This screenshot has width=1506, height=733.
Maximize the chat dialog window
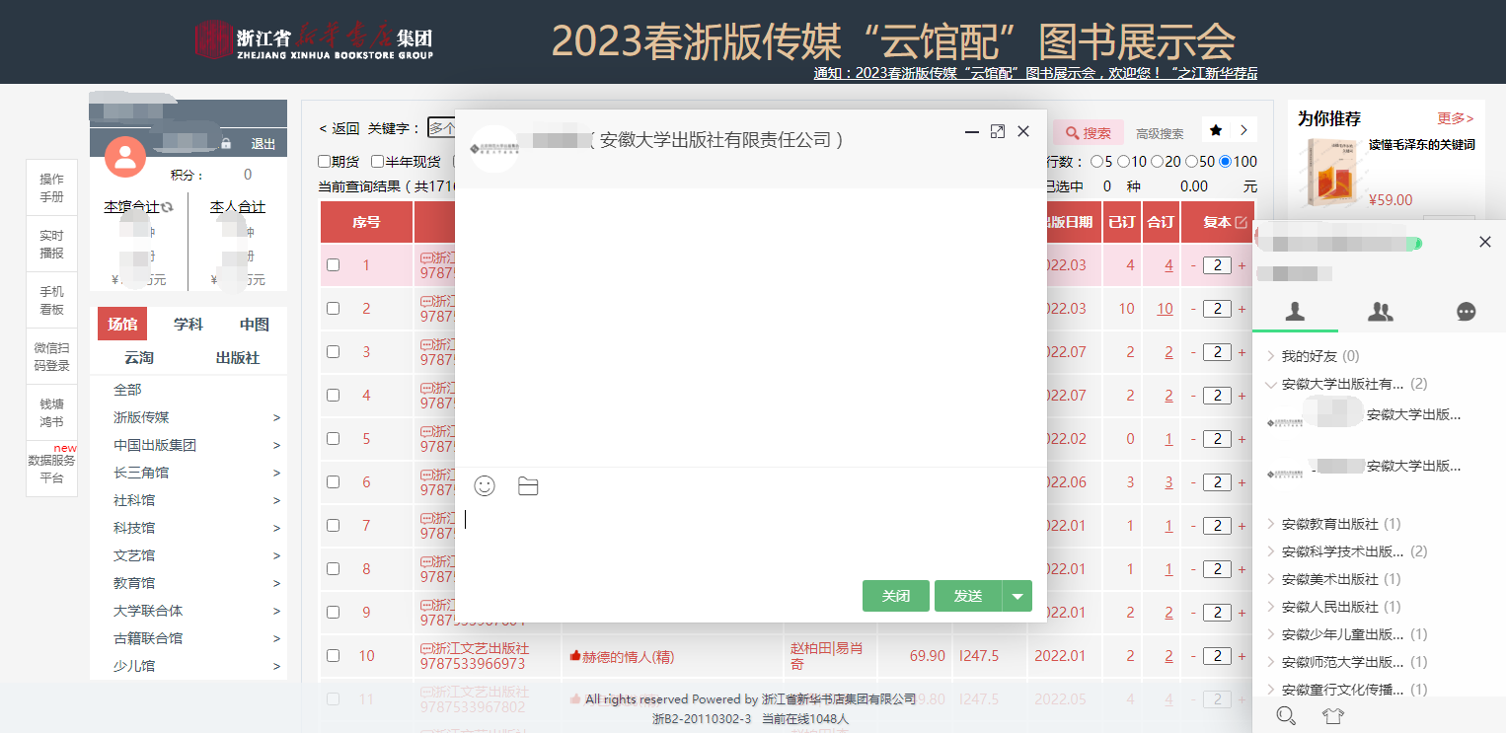click(x=998, y=131)
